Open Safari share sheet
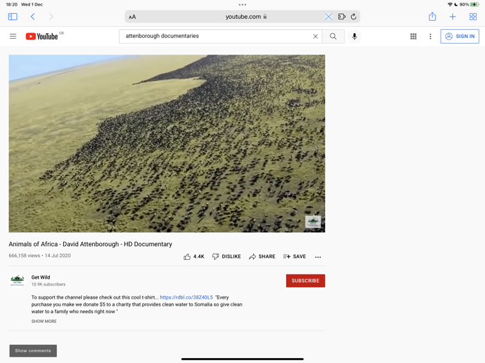 point(432,17)
